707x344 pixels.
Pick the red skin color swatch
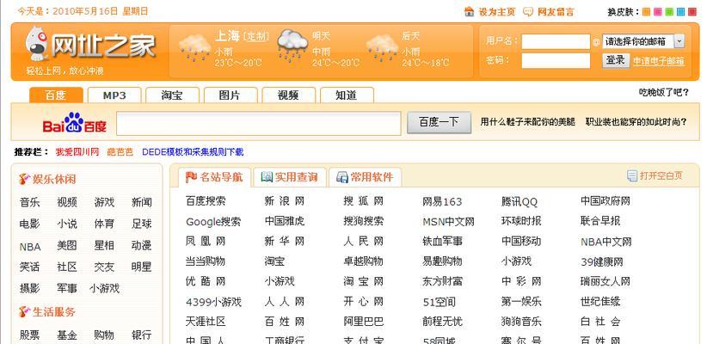tap(692, 12)
